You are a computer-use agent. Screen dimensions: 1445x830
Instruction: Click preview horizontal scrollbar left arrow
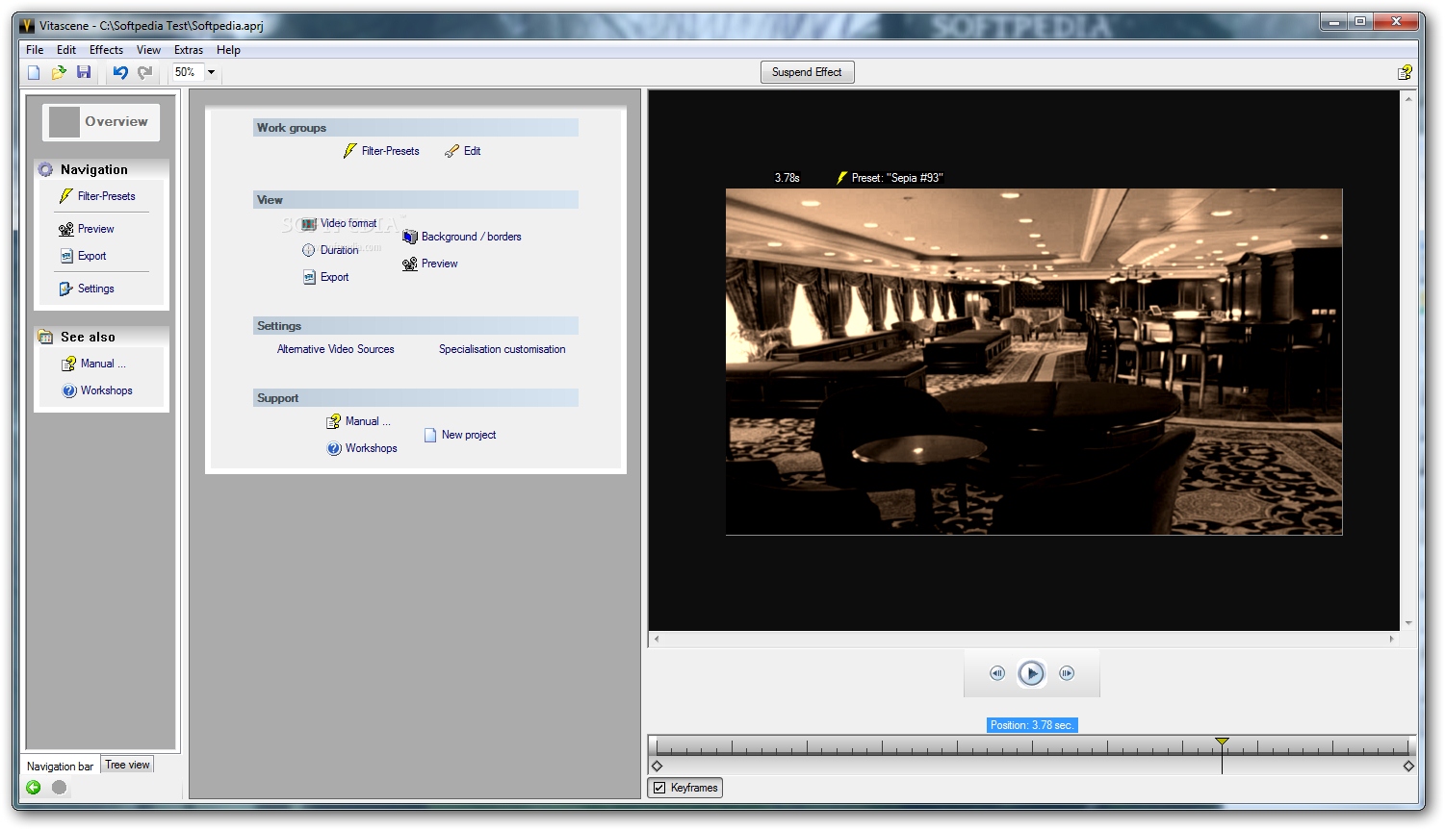coord(657,639)
